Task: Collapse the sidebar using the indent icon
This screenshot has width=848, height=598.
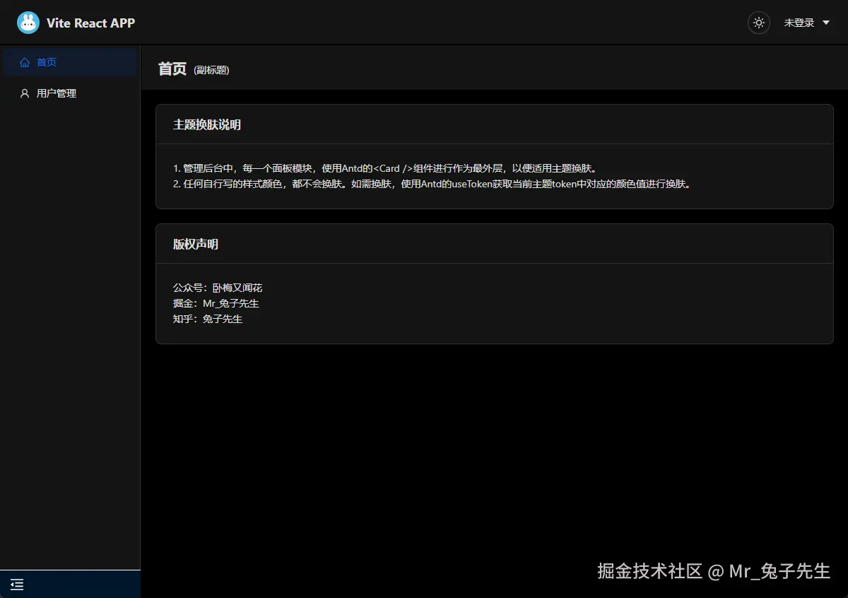Action: (x=16, y=585)
